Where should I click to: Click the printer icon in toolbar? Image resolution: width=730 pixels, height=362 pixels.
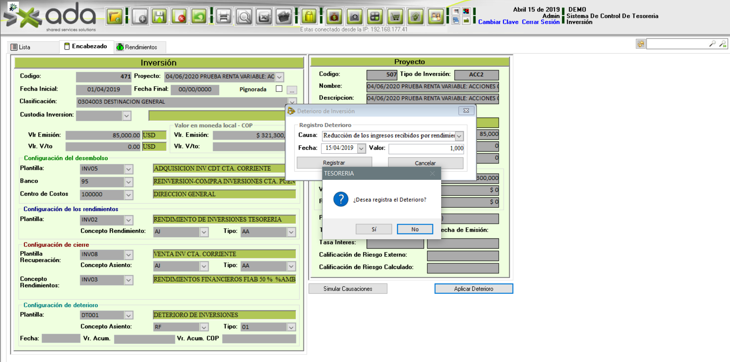click(224, 17)
